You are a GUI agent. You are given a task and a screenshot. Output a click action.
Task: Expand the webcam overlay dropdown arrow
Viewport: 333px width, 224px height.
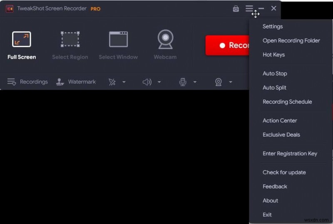click(x=231, y=82)
